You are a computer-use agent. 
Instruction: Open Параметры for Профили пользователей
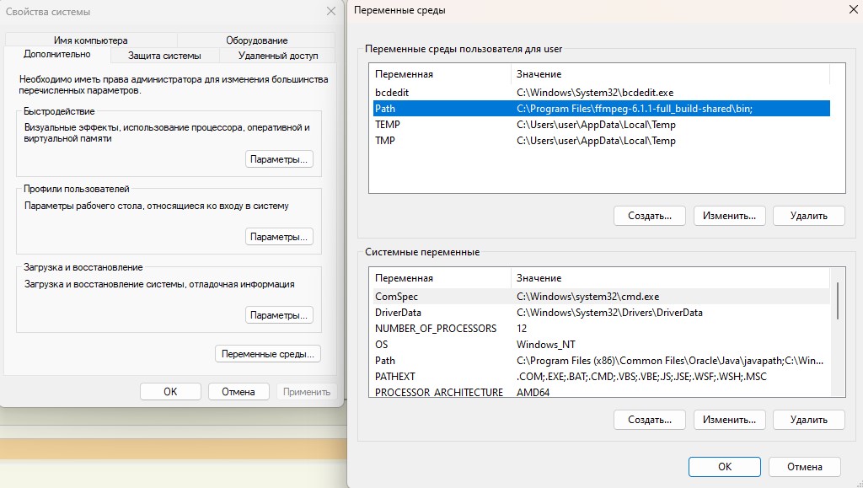click(x=280, y=237)
